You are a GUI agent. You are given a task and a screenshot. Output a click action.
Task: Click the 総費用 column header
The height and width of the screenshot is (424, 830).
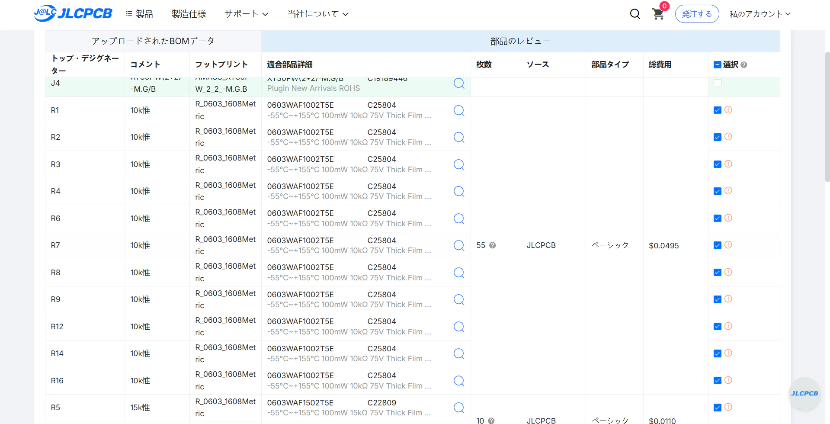coord(660,65)
